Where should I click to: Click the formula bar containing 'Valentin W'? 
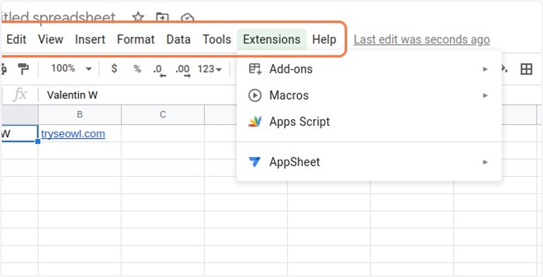[x=72, y=95]
